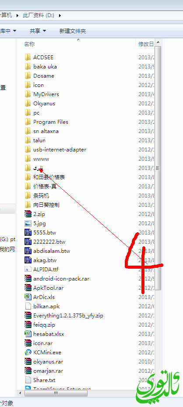Click the 2.zip archive icon
183x407 pixels.
[x=28, y=214]
